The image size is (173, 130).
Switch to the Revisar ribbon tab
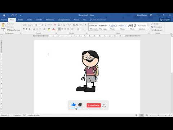(76, 19)
